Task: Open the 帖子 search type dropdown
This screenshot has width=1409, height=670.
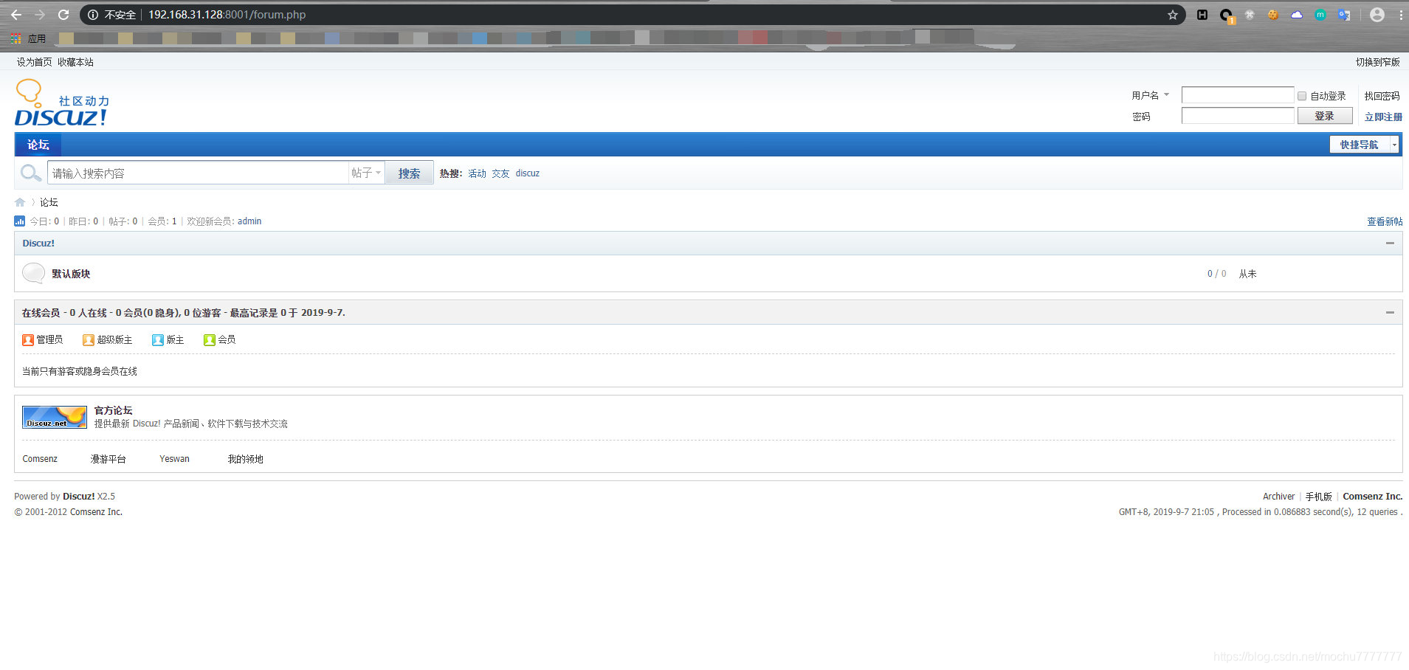Action: coord(366,173)
